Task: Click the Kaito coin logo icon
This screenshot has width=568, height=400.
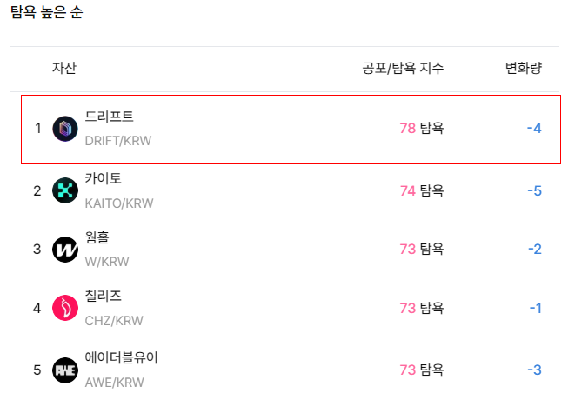Action: (65, 190)
